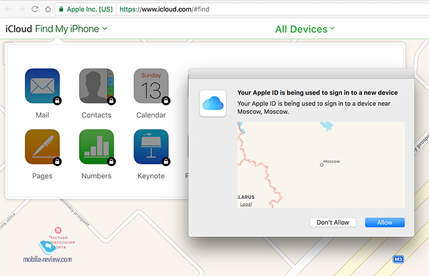This screenshot has height=276, width=429.
Task: Click the Moscow marker on dialog map
Action: tap(322, 165)
